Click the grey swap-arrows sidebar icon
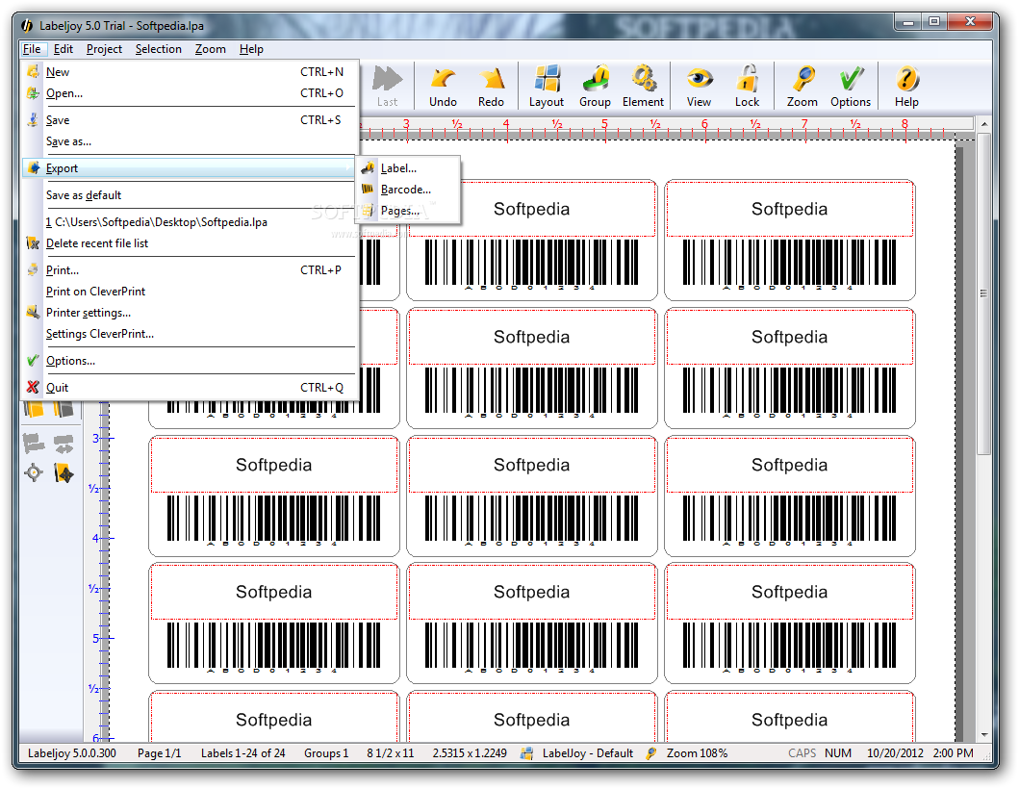 click(x=64, y=444)
